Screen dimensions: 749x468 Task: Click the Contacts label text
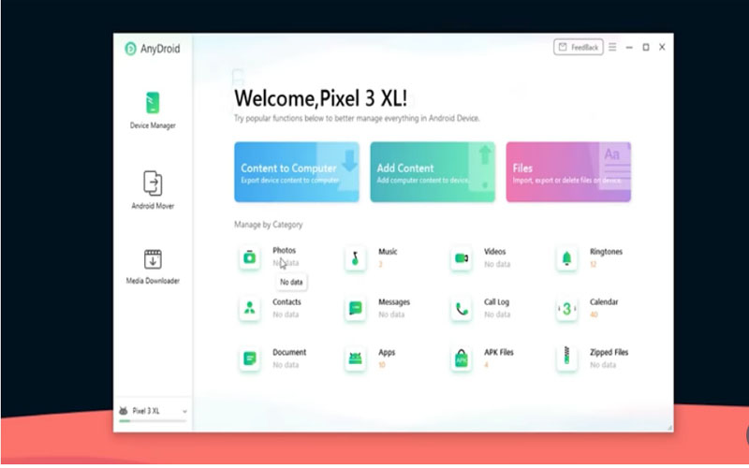coord(286,301)
